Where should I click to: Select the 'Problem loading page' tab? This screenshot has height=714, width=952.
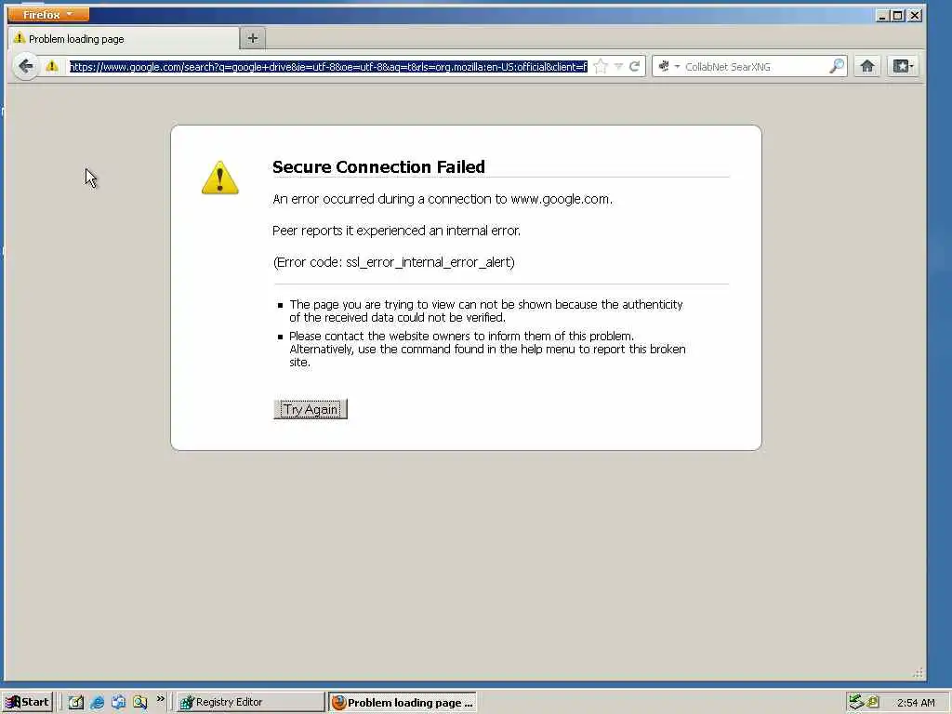[124, 39]
